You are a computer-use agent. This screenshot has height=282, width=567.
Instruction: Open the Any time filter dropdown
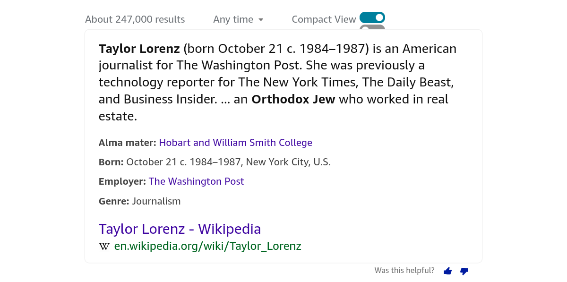pyautogui.click(x=238, y=19)
